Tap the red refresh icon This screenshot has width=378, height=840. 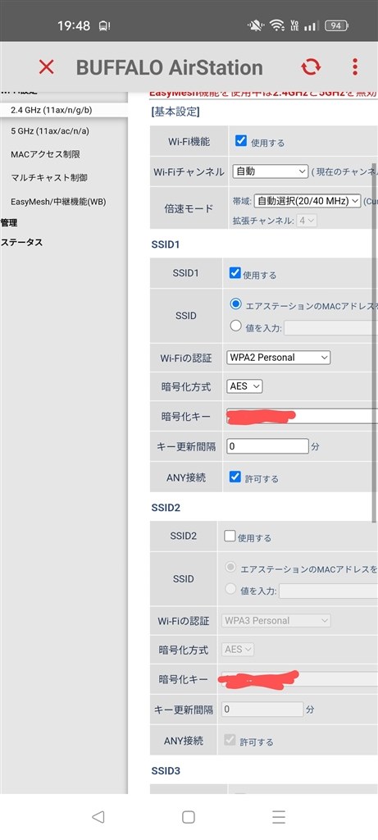pyautogui.click(x=311, y=67)
